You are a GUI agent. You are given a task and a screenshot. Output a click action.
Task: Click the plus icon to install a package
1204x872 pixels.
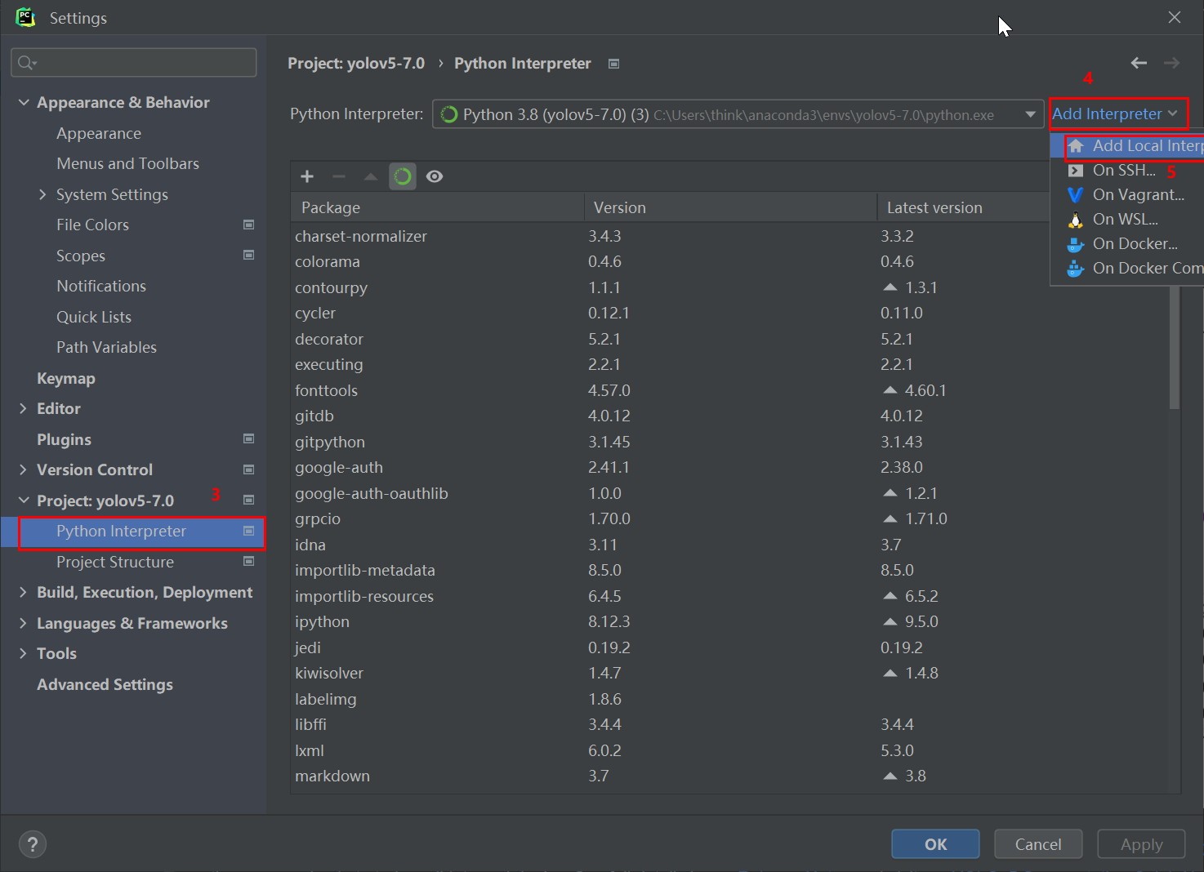click(x=307, y=176)
